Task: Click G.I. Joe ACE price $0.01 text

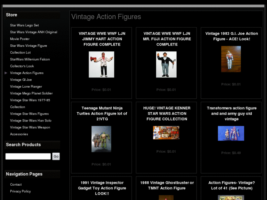Action: [x=231, y=84]
